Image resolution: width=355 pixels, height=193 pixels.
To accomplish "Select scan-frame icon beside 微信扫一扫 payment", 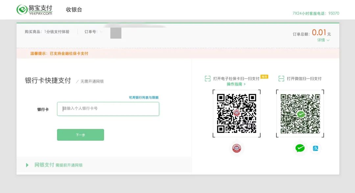I will coord(281,79).
